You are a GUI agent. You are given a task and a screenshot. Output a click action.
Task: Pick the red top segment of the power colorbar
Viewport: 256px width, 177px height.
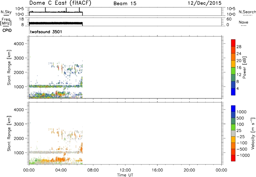coord(233,43)
